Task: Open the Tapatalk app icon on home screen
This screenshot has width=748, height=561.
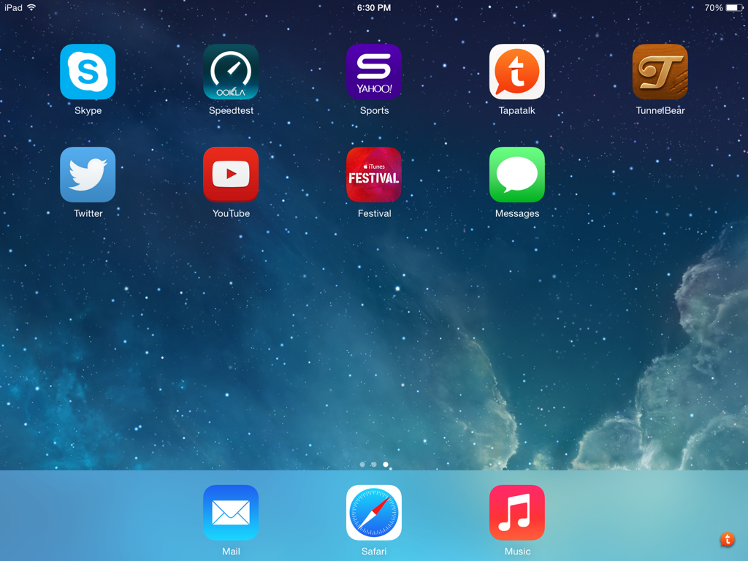Action: click(517, 72)
